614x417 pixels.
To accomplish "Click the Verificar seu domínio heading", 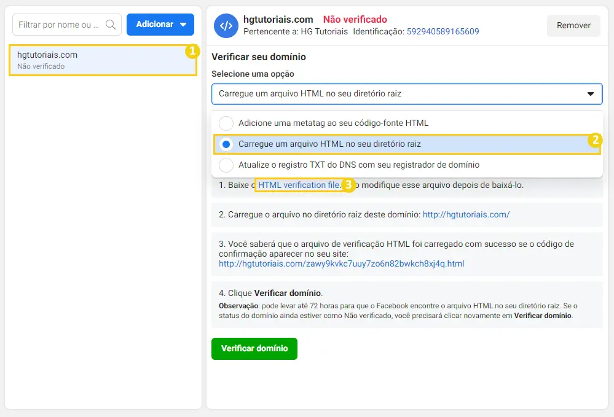I will tap(258, 57).
